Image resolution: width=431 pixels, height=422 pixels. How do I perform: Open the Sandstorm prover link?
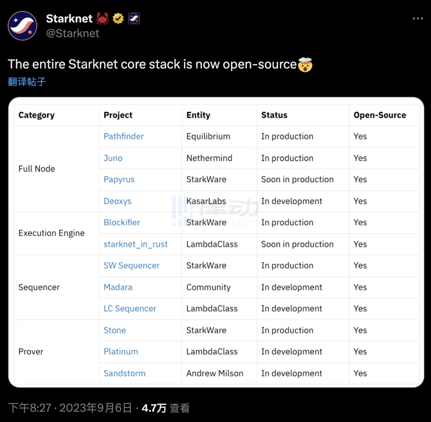[125, 373]
